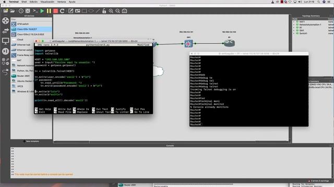Image resolution: width=334 pixels, height=187 pixels.
Task: Select Python, Go, Perl appliance
Action: [23, 71]
